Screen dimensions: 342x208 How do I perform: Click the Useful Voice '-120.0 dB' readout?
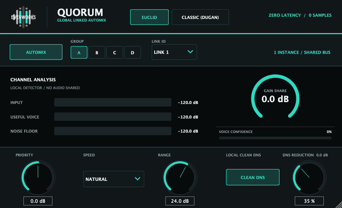188,117
